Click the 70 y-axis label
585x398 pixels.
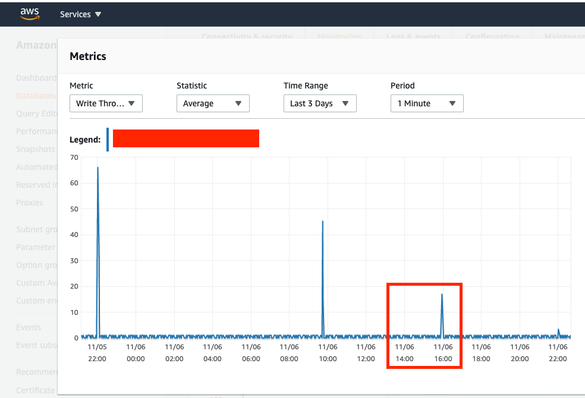point(74,157)
